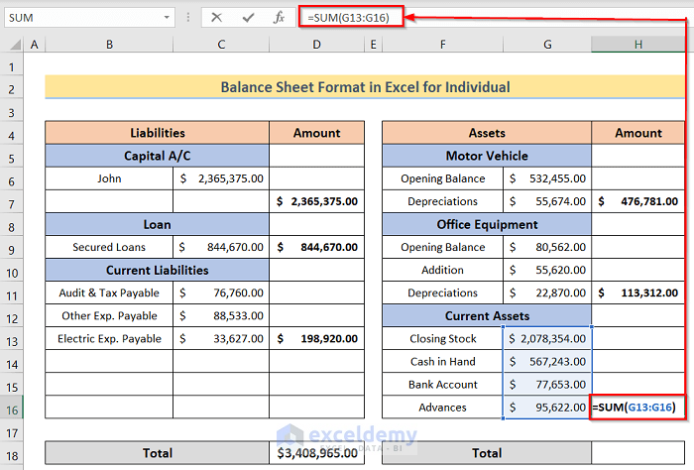Select column H header
Viewport: 694px width, 470px height.
tap(637, 45)
